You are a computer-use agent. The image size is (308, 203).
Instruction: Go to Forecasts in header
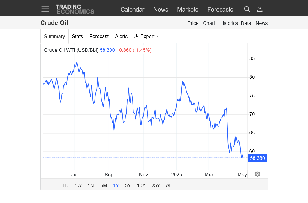tap(220, 10)
